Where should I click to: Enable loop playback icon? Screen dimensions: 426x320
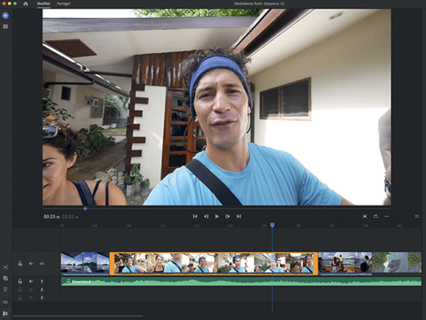point(376,216)
